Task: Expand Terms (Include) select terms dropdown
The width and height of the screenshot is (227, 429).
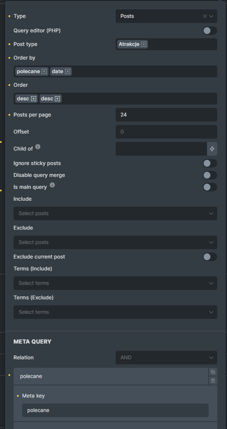Action: tap(116, 283)
